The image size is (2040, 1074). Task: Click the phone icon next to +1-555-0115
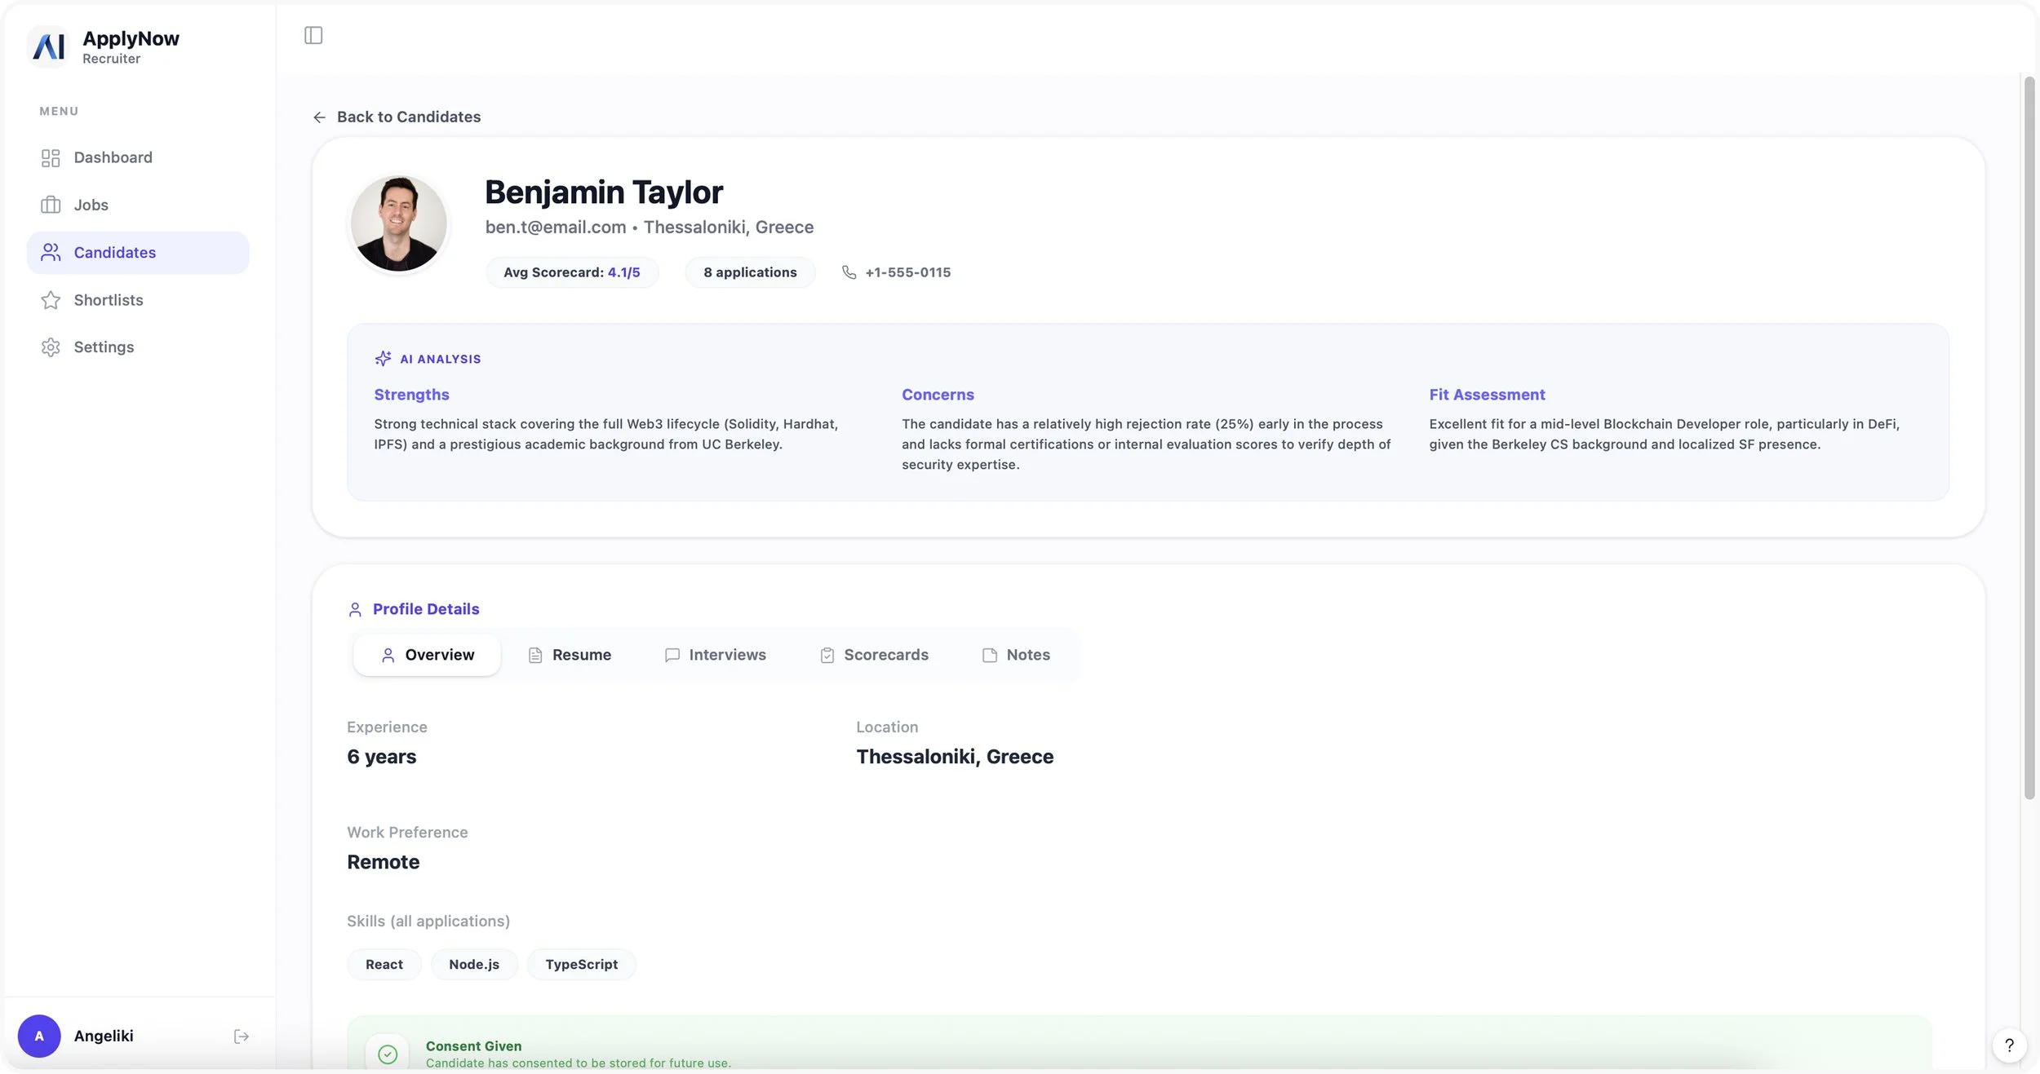849,272
